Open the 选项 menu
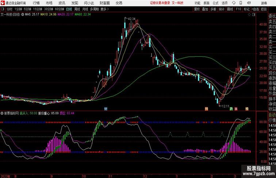276x178 pixels. coord(225,3)
